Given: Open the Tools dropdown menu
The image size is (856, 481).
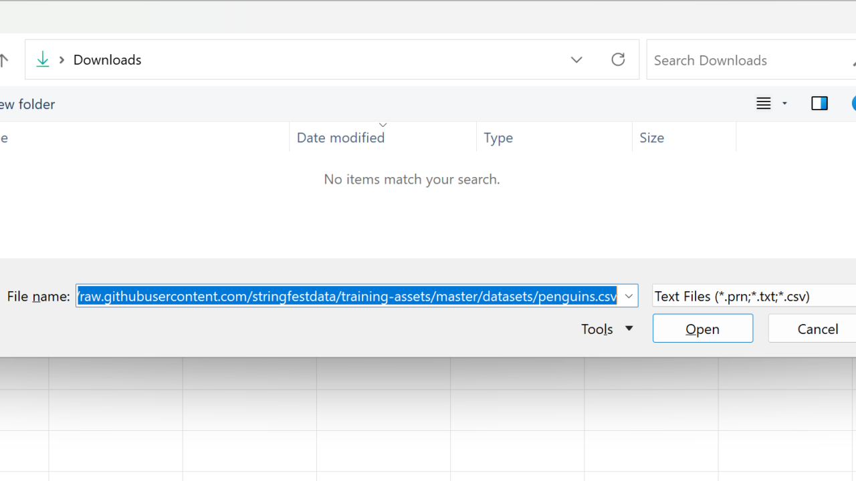Looking at the screenshot, I should click(607, 329).
